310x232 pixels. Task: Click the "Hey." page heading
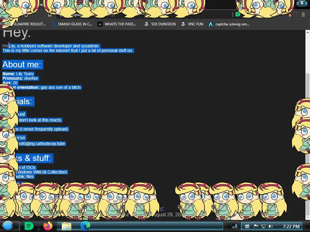tap(17, 33)
